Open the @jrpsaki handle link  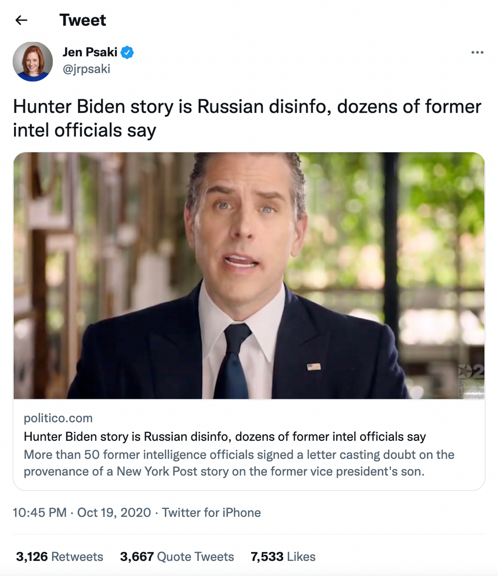tap(86, 69)
